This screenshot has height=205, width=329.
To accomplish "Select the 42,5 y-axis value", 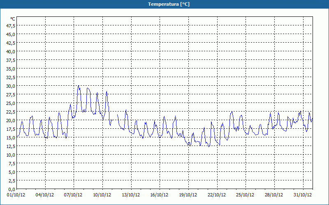I will point(11,43).
